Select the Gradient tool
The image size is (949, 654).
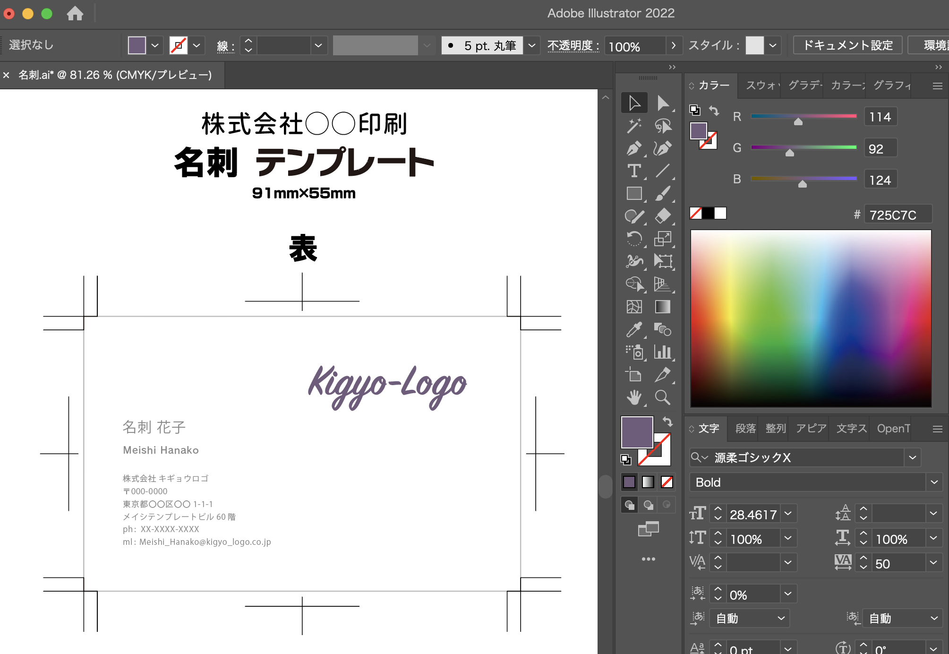coord(663,307)
